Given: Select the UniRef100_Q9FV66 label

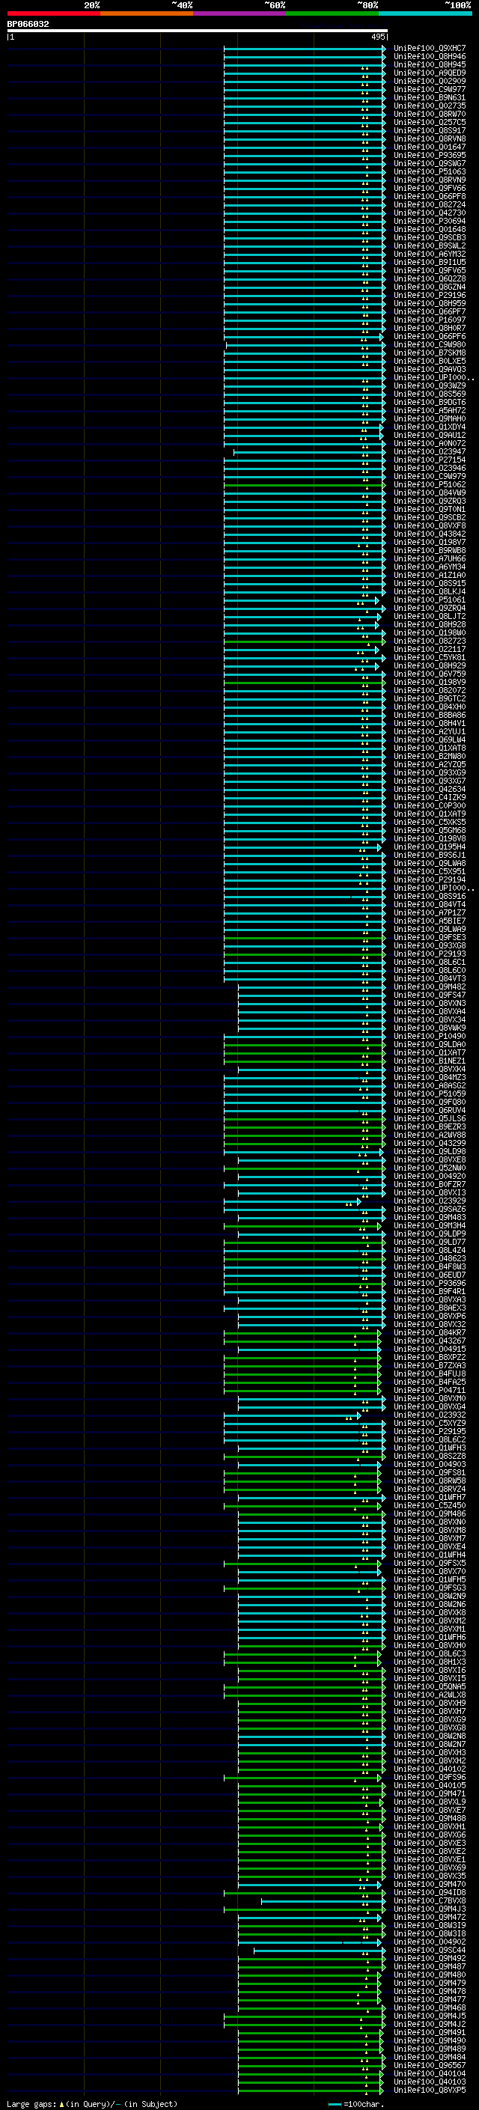Looking at the screenshot, I should 429,189.
